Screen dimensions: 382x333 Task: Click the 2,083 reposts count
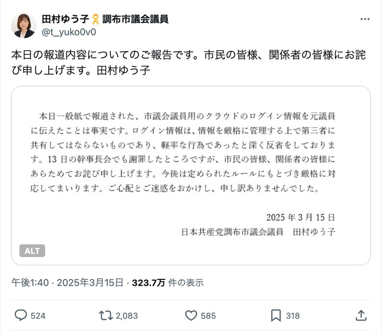click(127, 316)
